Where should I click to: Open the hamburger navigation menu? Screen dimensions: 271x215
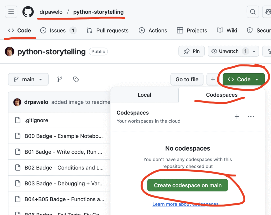pyautogui.click(x=11, y=12)
